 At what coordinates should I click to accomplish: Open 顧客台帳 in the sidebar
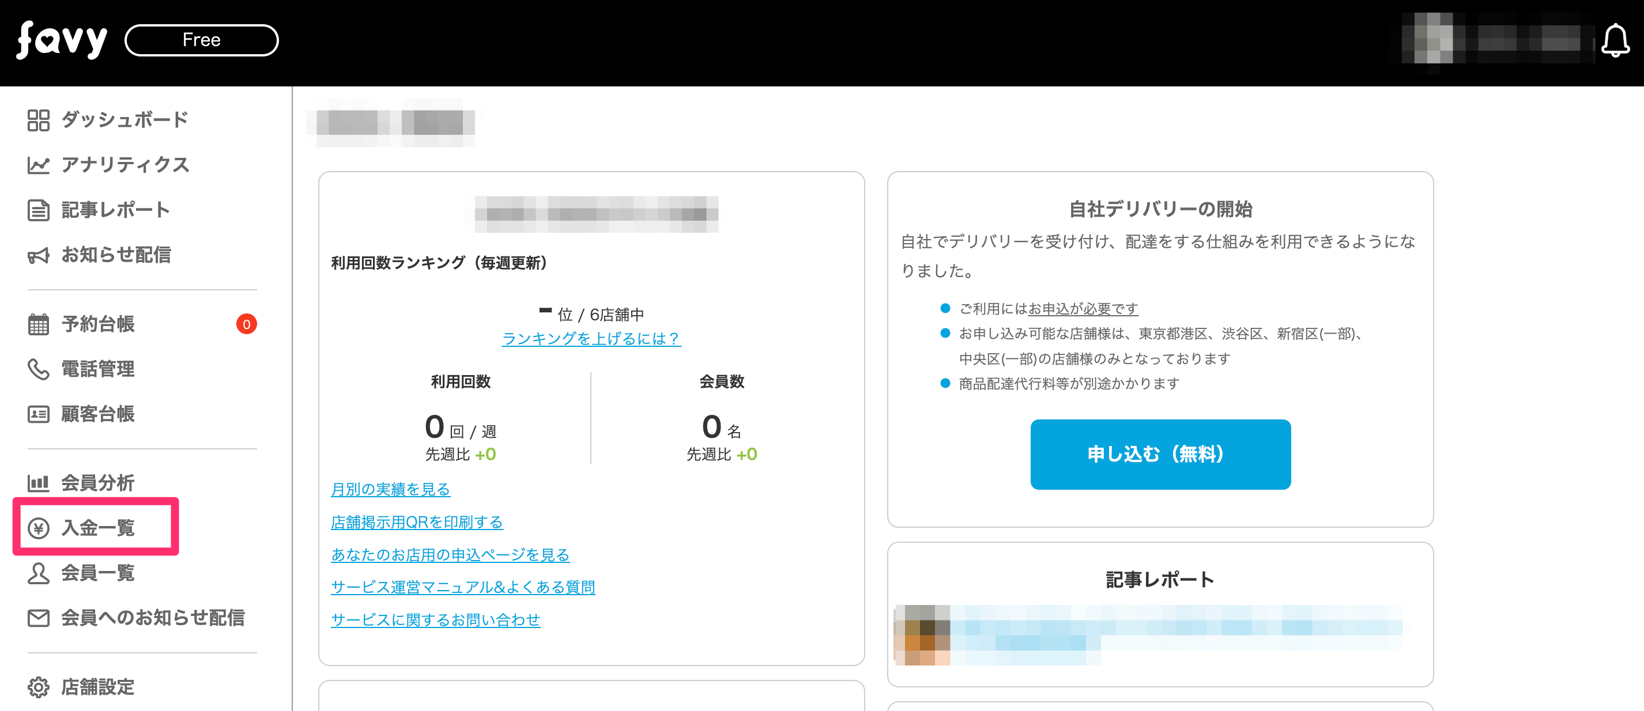click(x=97, y=414)
